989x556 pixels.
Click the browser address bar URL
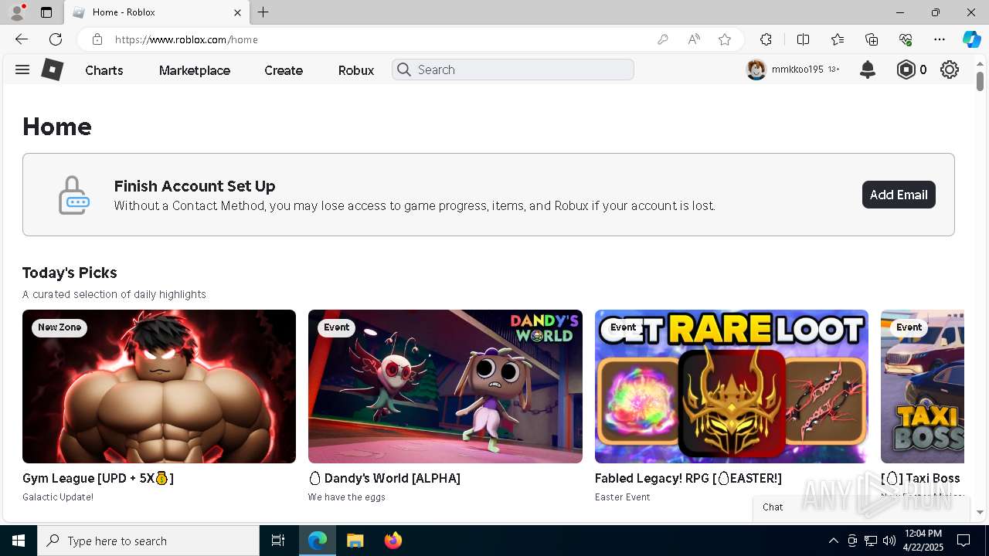pos(186,39)
